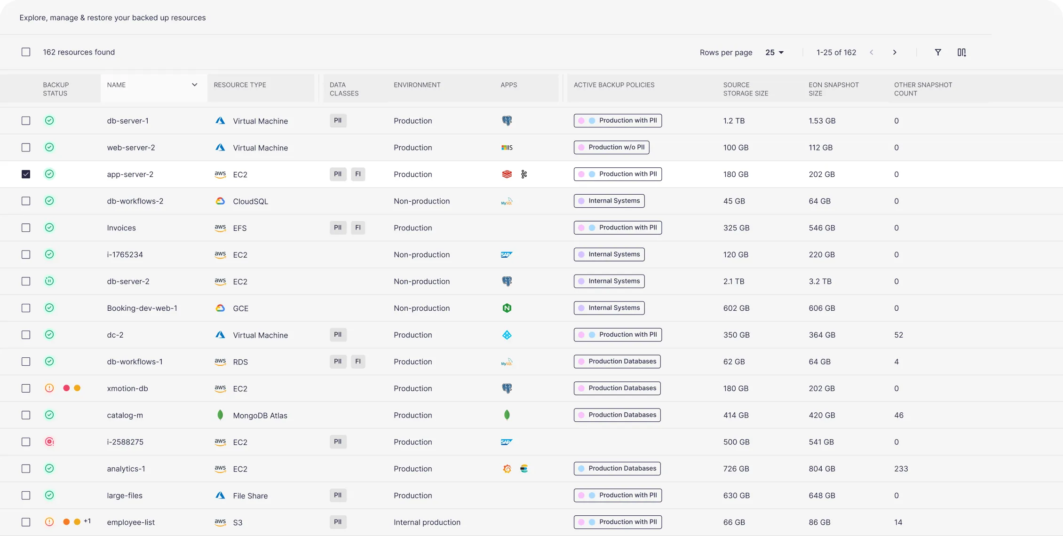Viewport: 1063px width, 536px height.
Task: Click the SAP app icon for i-1765234
Action: (x=506, y=255)
